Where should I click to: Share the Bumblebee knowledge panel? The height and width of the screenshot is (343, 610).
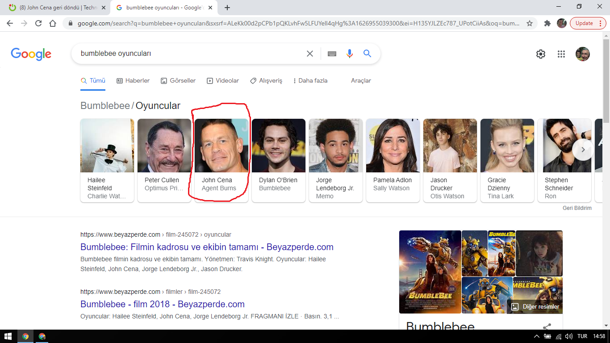point(547,327)
